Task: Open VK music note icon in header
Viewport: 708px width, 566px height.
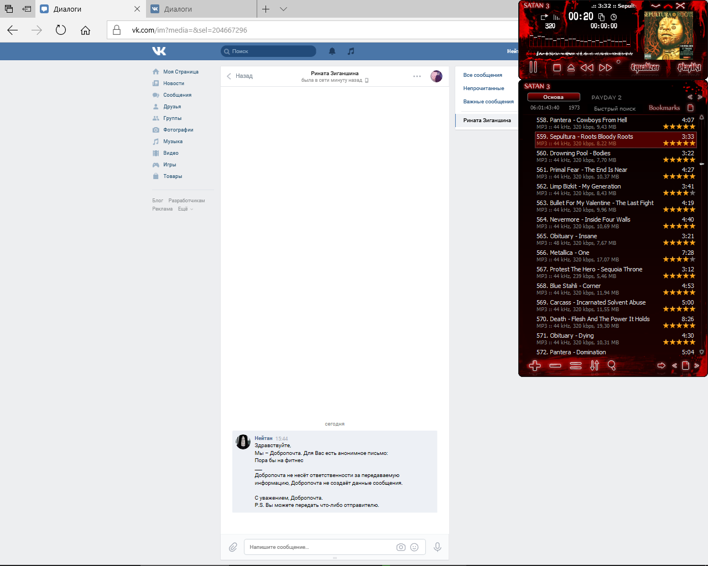Action: pos(351,51)
